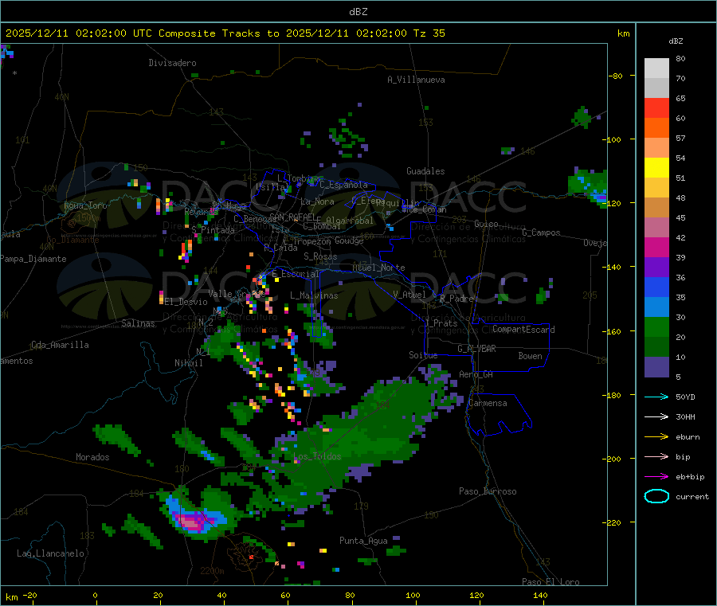Click the 'Punta_Agua' map label
The image size is (717, 606).
pos(363,541)
